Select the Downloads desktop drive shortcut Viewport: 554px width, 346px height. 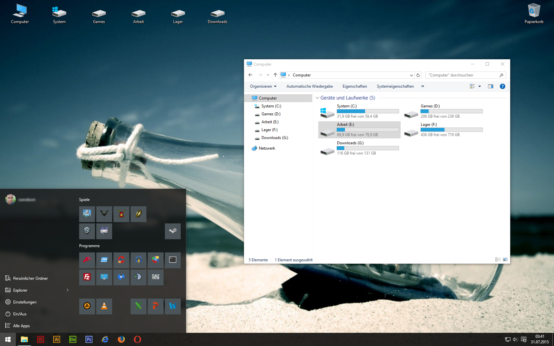click(218, 16)
